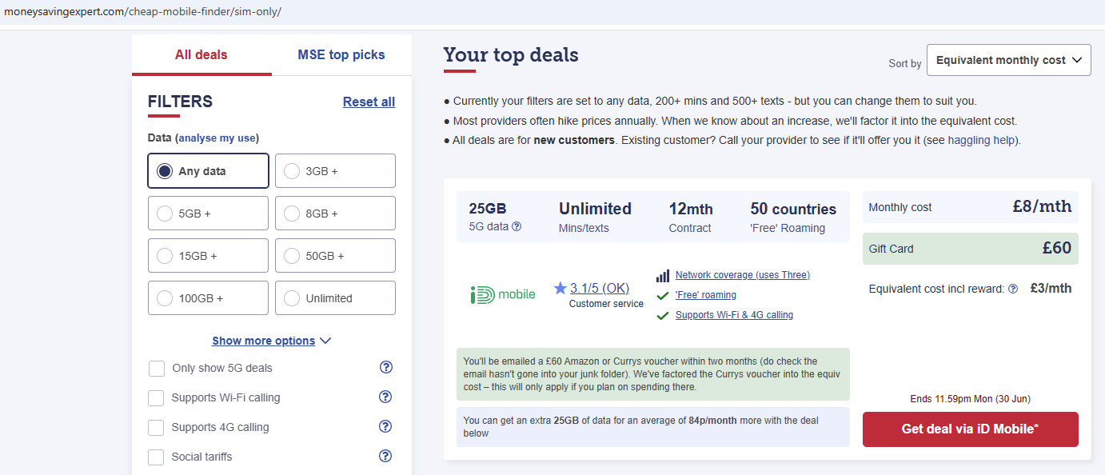Open the Sort by Equivalent monthly cost dropdown

pos(1008,60)
